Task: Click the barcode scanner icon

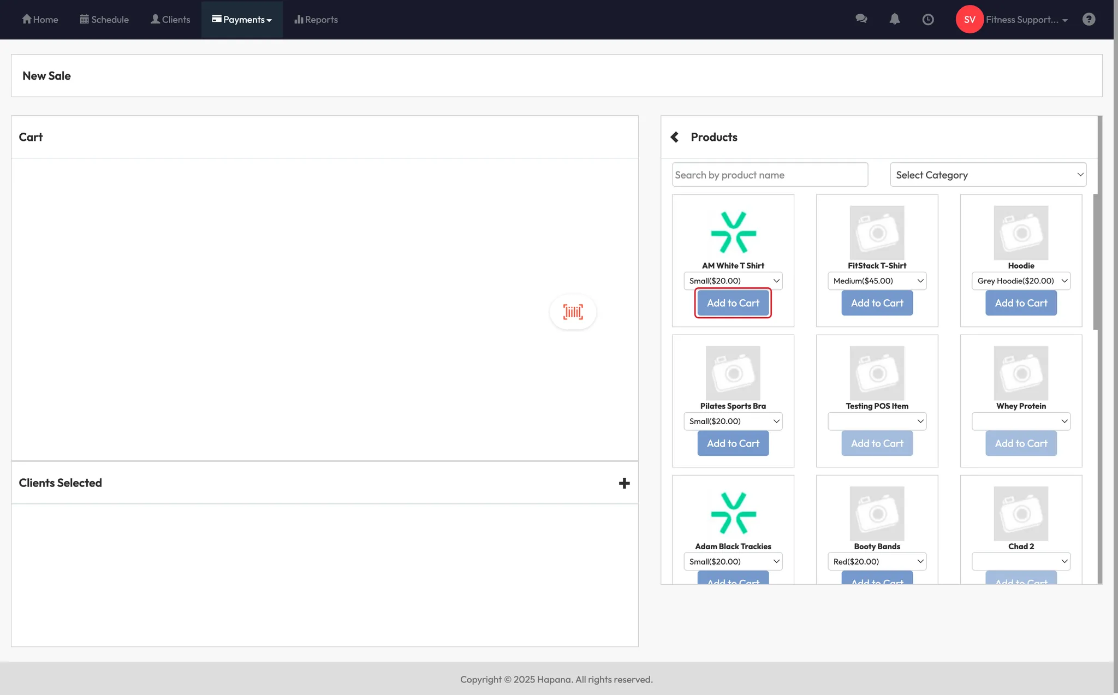Action: pyautogui.click(x=573, y=312)
